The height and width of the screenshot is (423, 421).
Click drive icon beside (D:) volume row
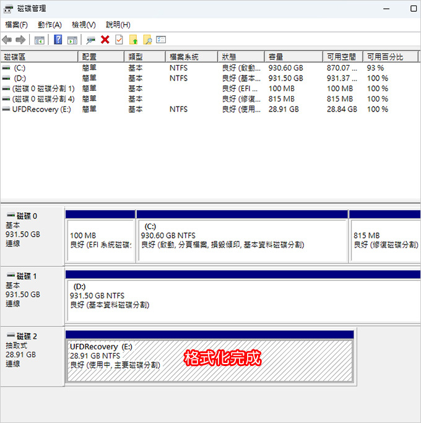6,78
